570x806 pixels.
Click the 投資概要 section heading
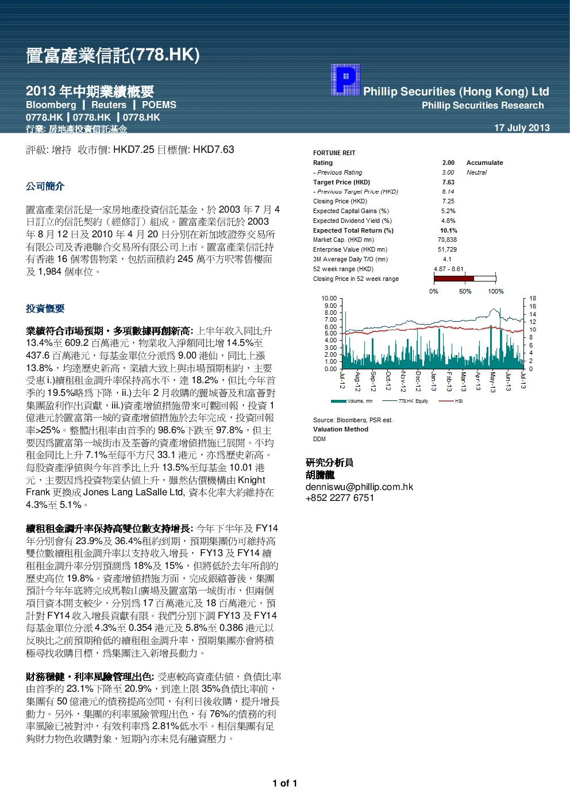click(45, 308)
